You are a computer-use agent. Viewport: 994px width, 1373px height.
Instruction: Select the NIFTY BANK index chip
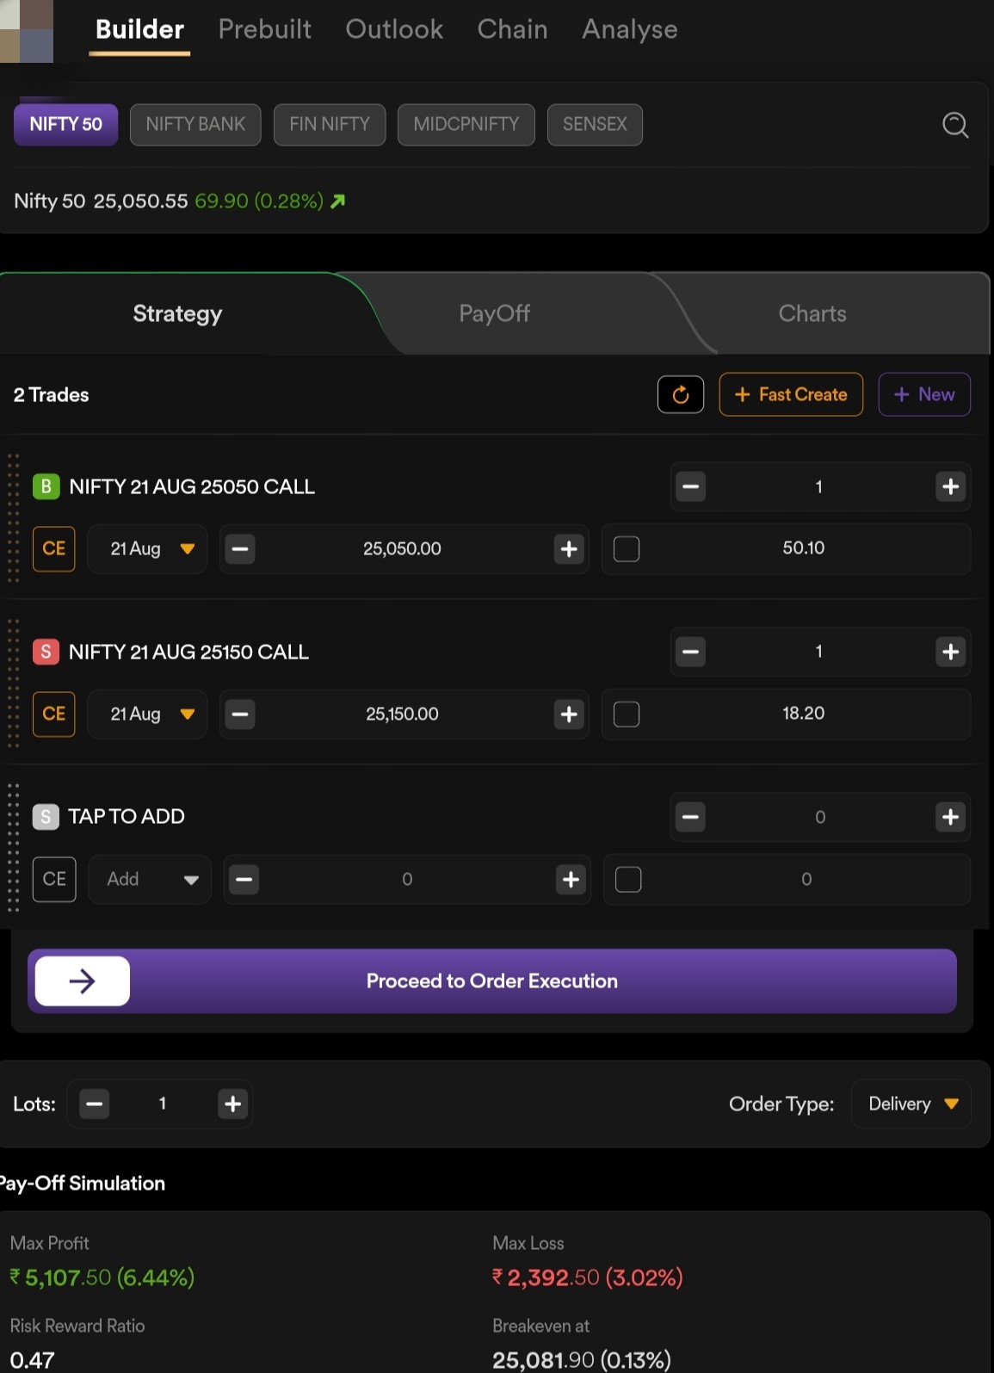click(195, 124)
